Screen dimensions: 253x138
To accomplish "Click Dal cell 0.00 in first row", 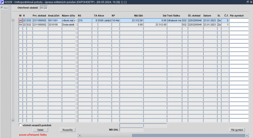I will pos(155,20).
